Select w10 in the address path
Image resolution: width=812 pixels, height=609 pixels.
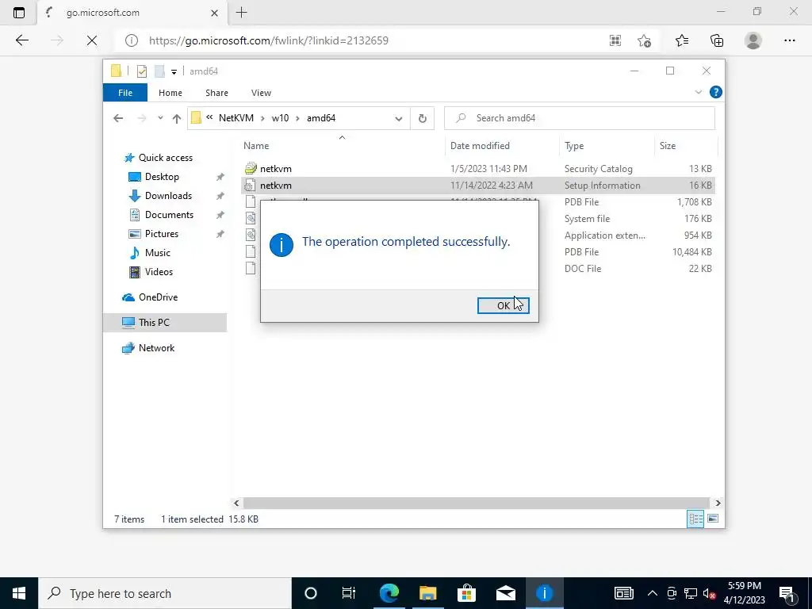tap(280, 118)
